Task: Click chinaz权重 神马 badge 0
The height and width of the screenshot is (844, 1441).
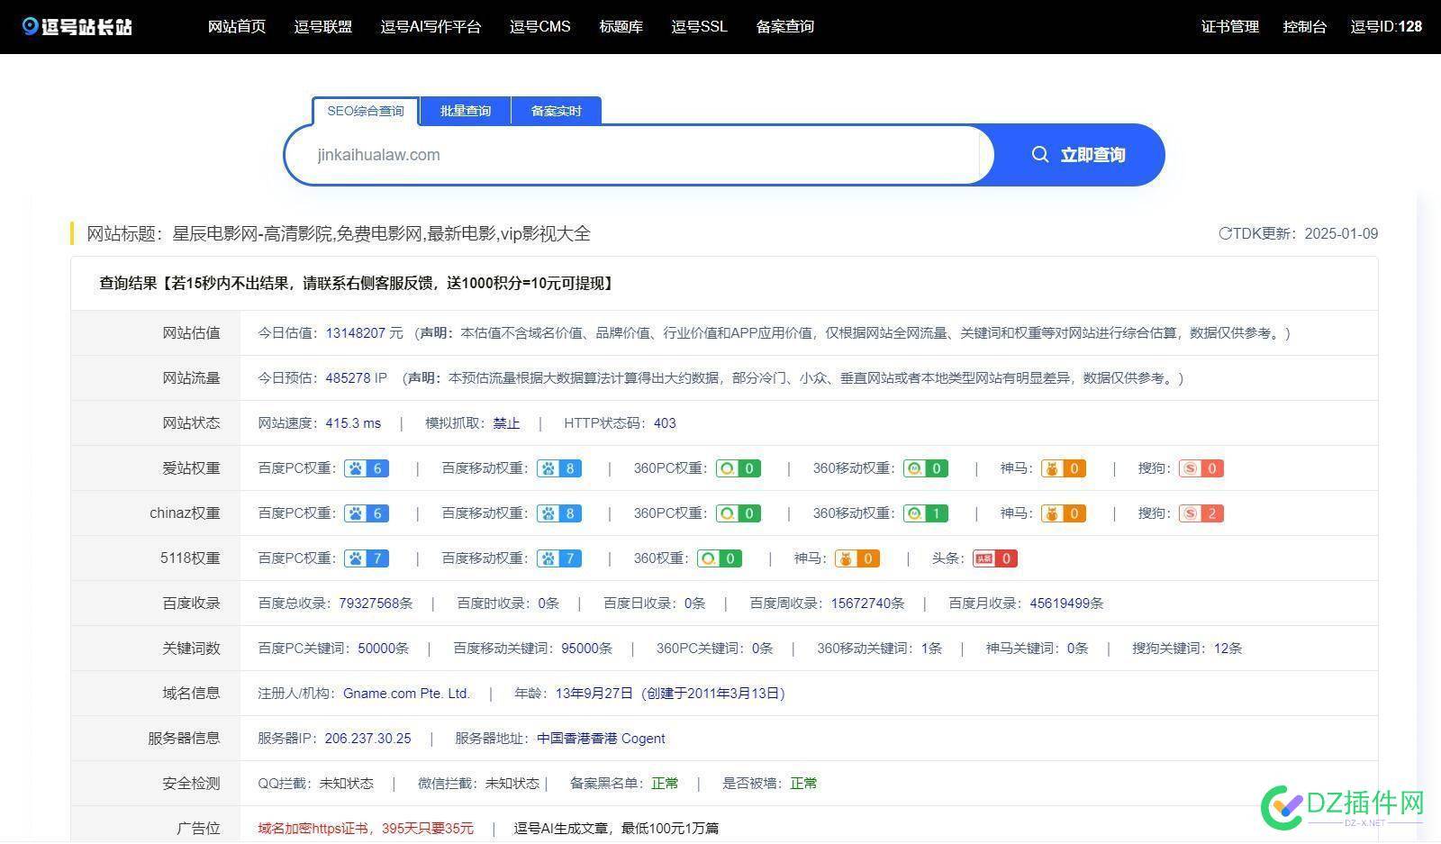Action: (1064, 513)
